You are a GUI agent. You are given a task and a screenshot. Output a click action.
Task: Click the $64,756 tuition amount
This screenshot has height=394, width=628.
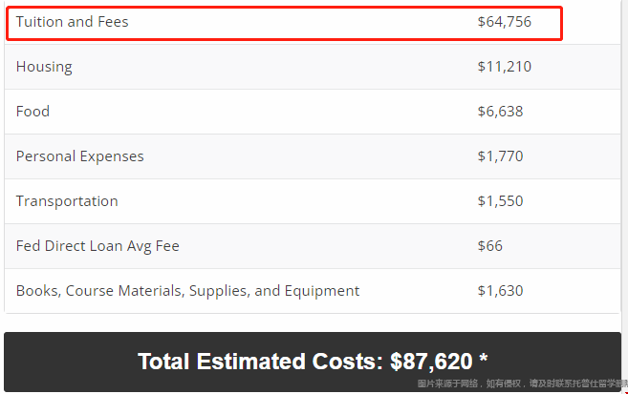(505, 22)
